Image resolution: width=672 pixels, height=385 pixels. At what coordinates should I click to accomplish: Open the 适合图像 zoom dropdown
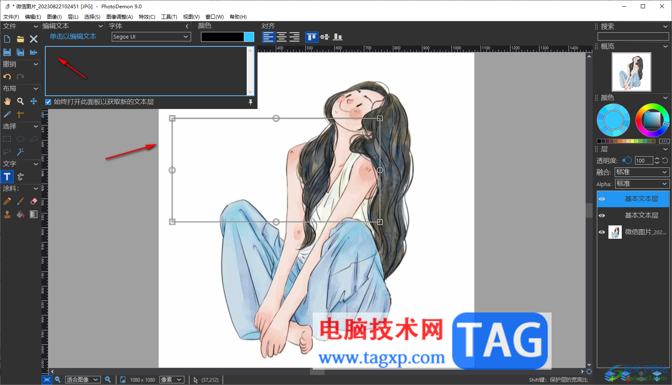point(83,380)
